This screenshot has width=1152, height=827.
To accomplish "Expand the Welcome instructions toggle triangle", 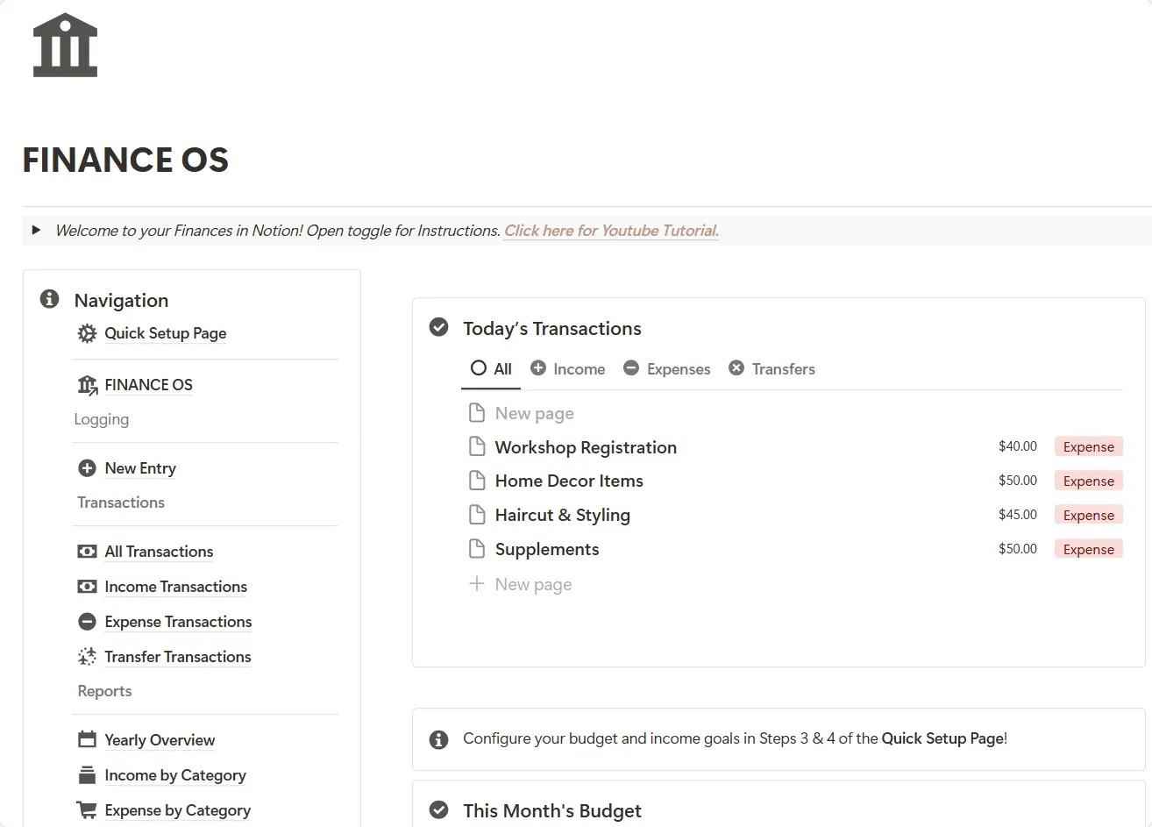I will 36,231.
